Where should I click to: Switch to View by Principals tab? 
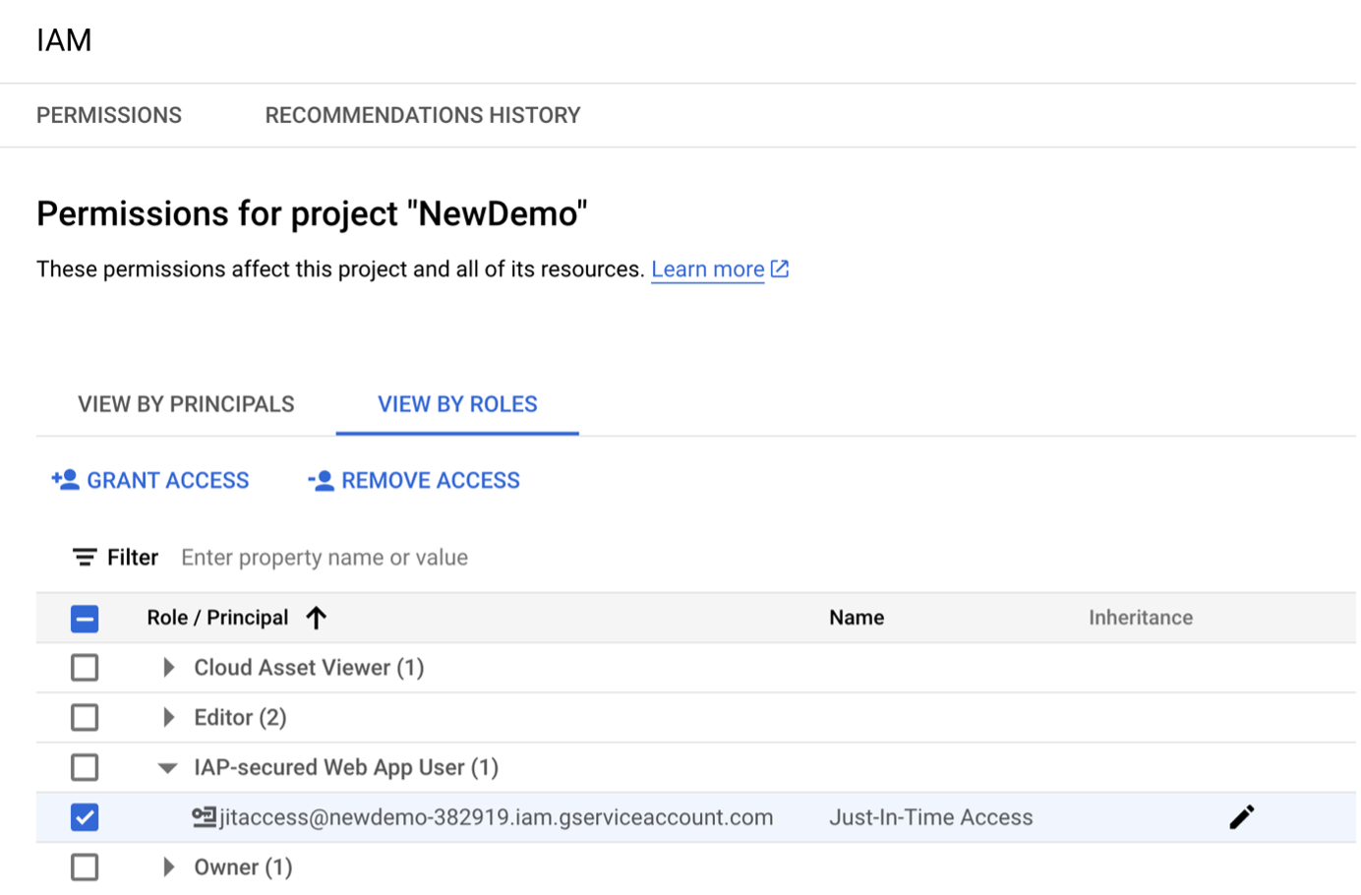click(186, 404)
